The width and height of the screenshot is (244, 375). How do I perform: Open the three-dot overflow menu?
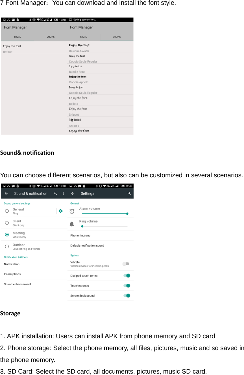point(63,193)
